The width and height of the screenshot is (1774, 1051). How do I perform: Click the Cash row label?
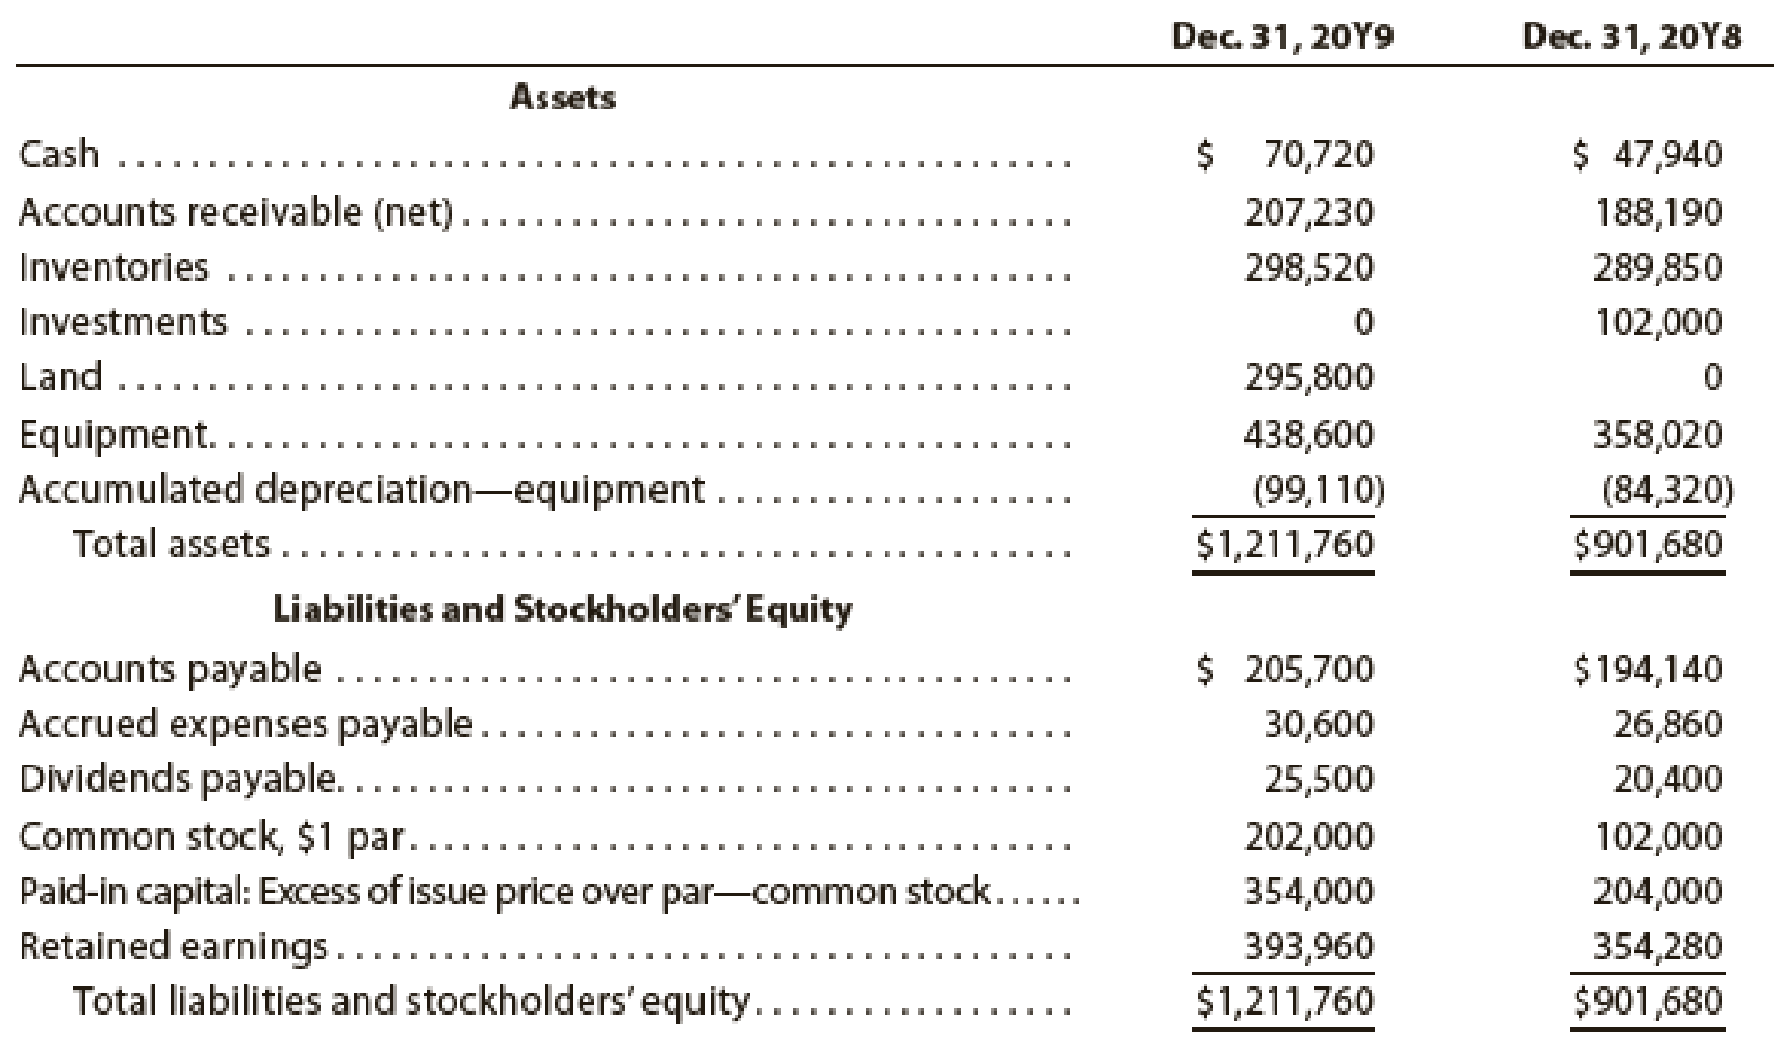pos(60,154)
